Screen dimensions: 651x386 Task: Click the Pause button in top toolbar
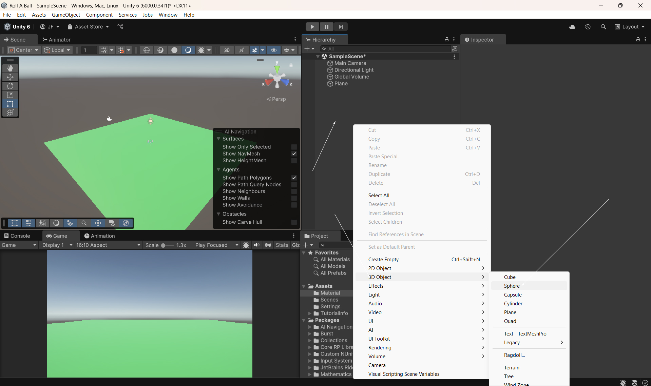coord(326,27)
